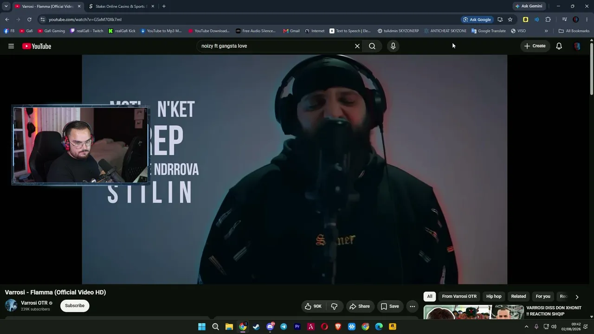This screenshot has height=334, width=594.
Task: Select the For you filter chip
Action: point(543,296)
